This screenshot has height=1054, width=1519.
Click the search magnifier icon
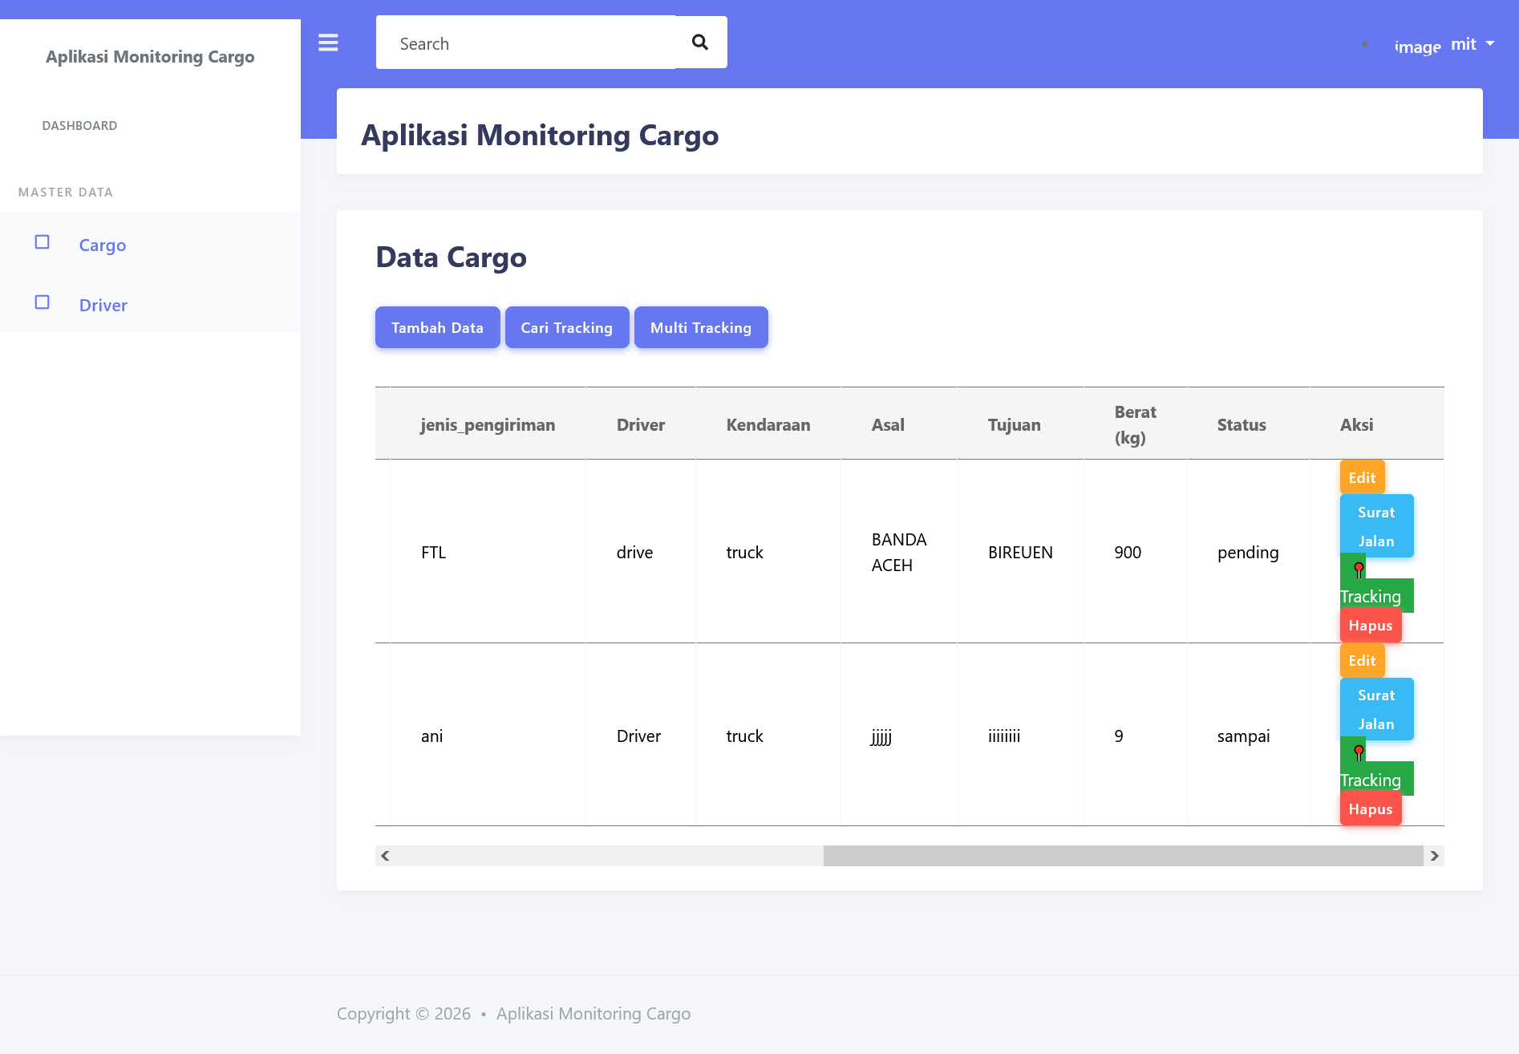click(x=700, y=43)
